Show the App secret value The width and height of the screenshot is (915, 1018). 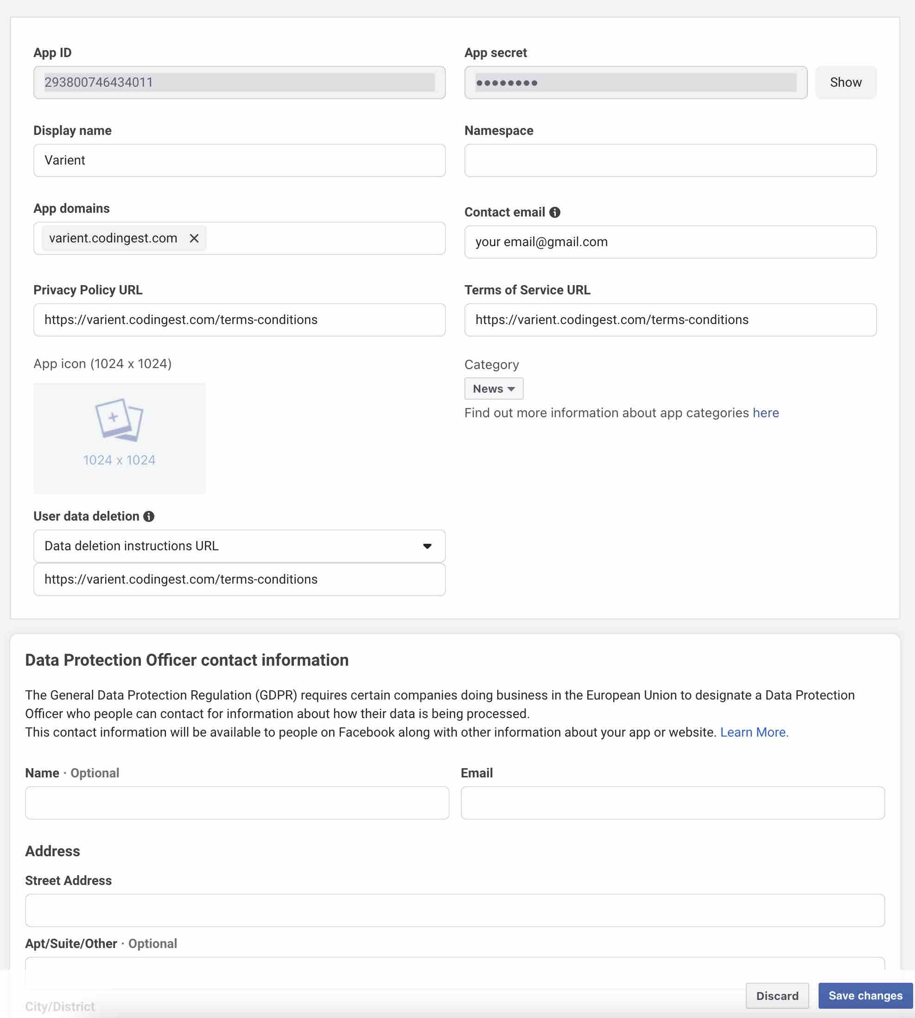point(845,83)
